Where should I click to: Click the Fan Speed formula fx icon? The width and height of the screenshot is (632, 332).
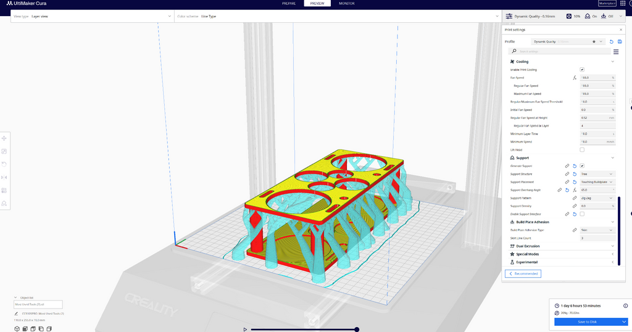pos(575,78)
